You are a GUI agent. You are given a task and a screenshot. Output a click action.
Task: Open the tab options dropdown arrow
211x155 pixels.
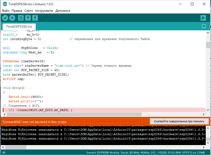click(x=203, y=26)
